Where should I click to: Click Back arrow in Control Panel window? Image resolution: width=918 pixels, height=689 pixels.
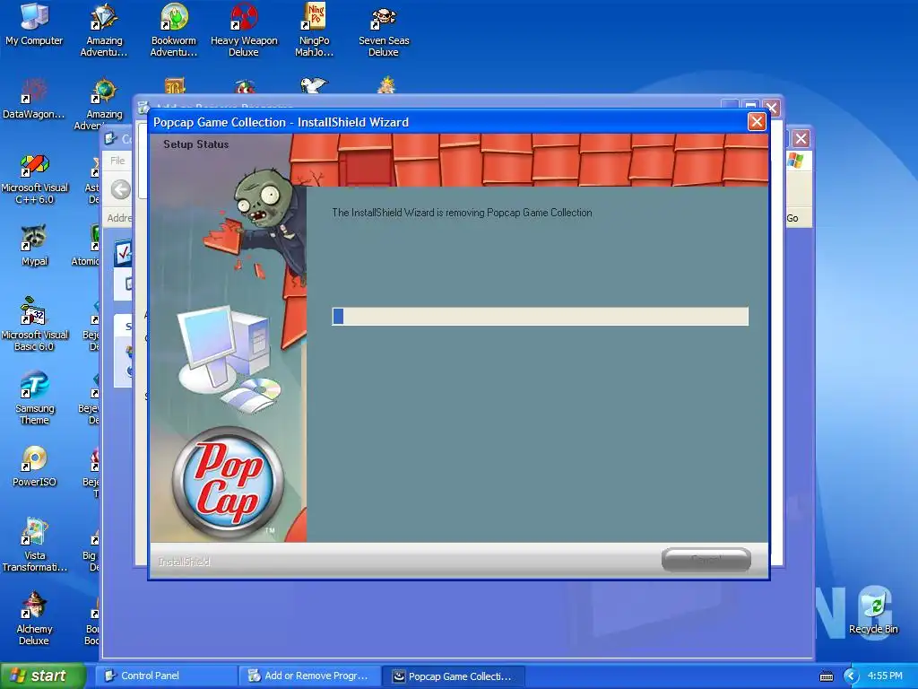tap(121, 189)
